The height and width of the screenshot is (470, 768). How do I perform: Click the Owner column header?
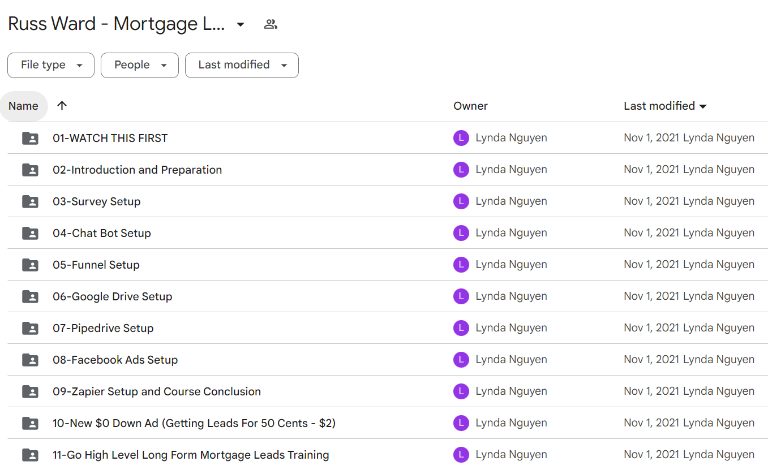(470, 106)
